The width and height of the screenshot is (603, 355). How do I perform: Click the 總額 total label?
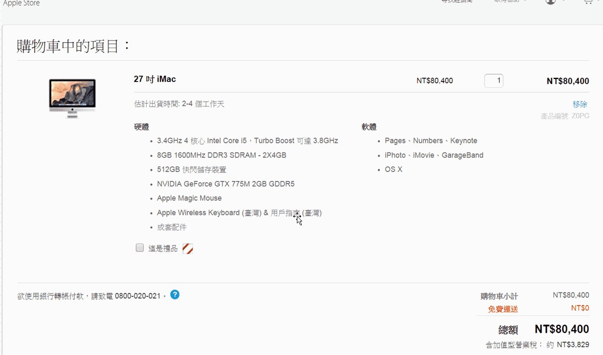tap(508, 330)
